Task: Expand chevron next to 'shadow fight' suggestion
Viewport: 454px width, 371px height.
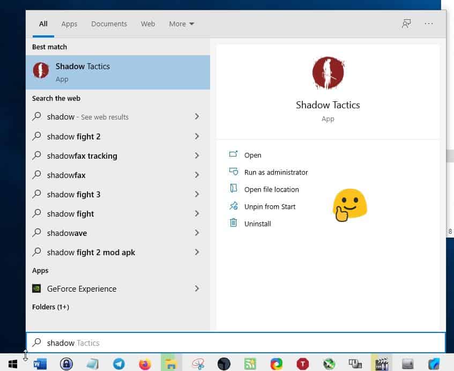Action: tap(197, 213)
